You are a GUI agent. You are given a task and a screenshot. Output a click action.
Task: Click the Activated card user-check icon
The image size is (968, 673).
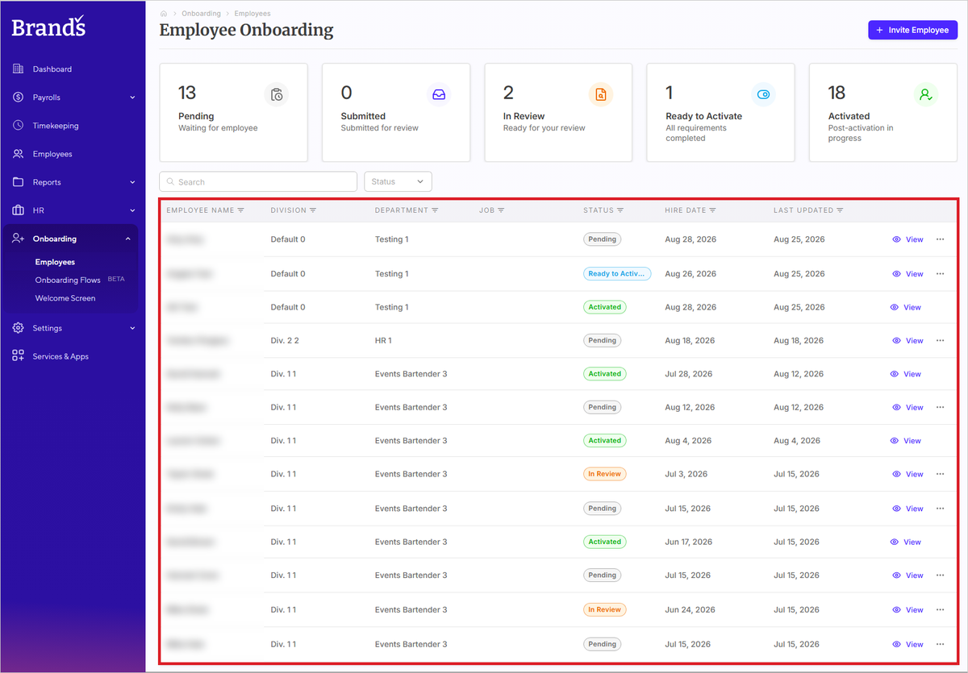click(x=926, y=94)
